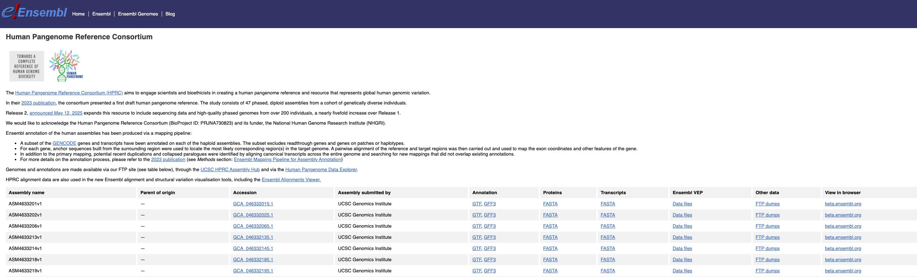Follow the 'announced May 12, 2025' link
This screenshot has height=277, width=917.
(56, 113)
